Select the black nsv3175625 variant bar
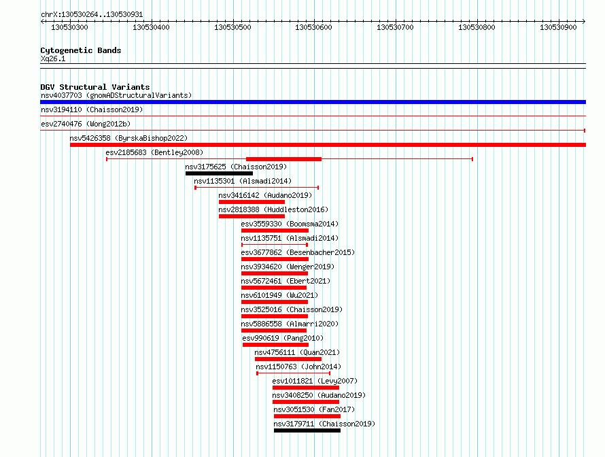Viewport: 605px width, 457px height. point(219,173)
